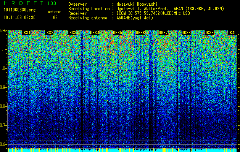Click the ICOM IC-575 receiver value

(153, 13)
